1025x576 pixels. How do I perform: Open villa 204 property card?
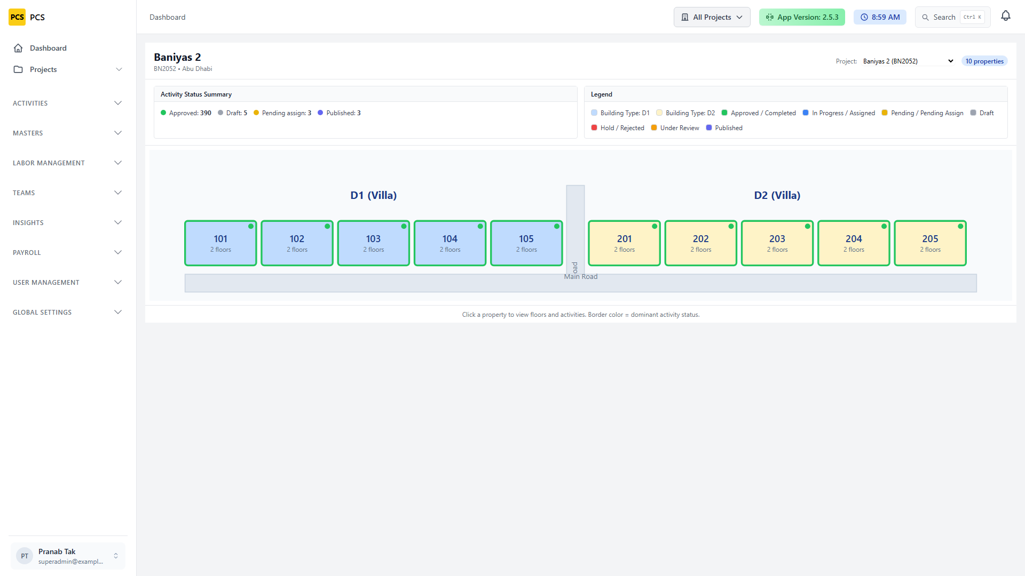click(854, 243)
